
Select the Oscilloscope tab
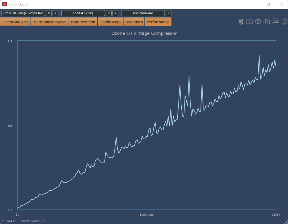point(110,22)
